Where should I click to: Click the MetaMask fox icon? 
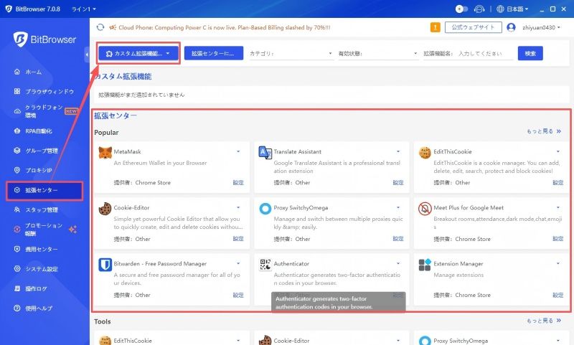(x=105, y=153)
